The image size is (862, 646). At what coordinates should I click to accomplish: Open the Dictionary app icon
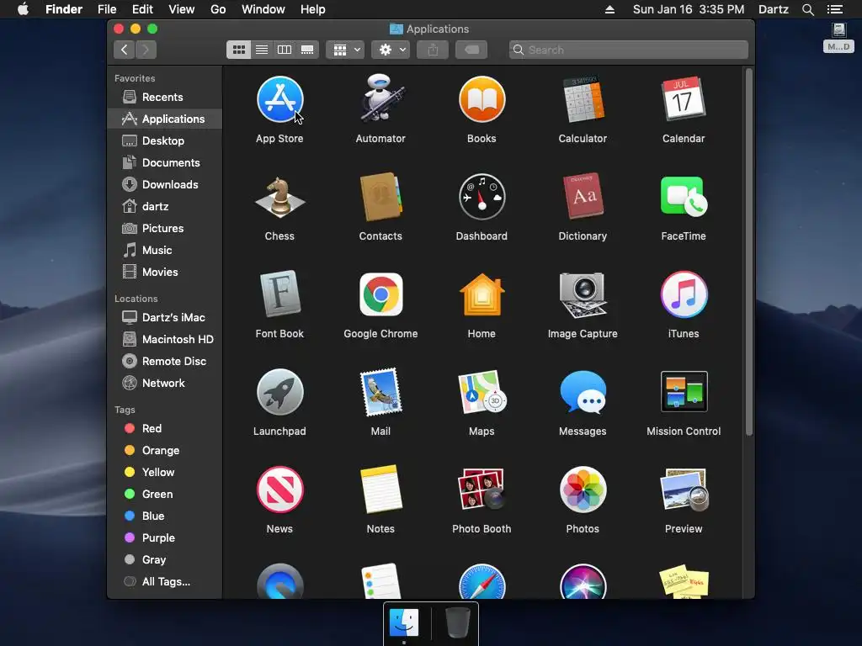point(583,196)
